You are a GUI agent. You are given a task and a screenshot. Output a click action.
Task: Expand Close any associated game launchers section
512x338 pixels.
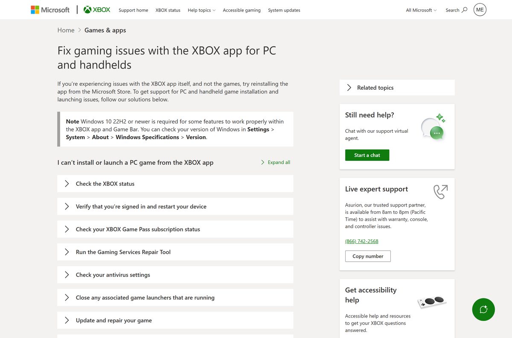(x=175, y=297)
